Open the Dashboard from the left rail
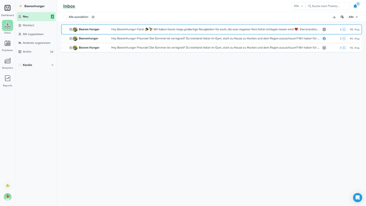 [x=8, y=11]
